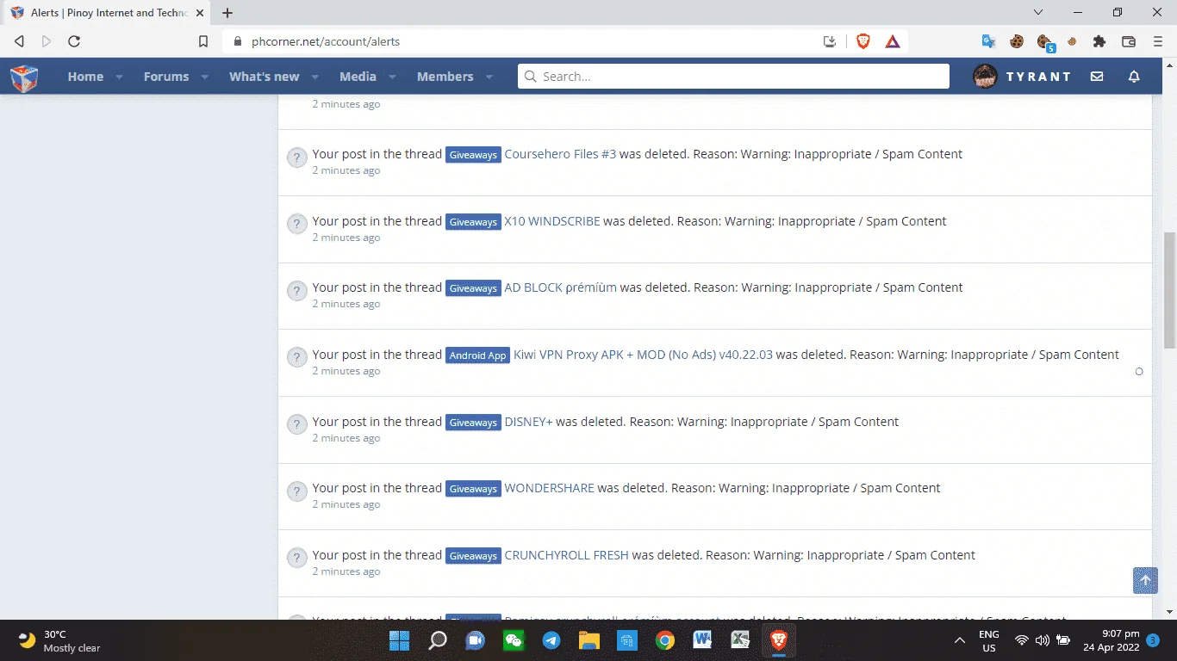This screenshot has height=661, width=1177.
Task: Open the Media navigation item
Action: (358, 77)
